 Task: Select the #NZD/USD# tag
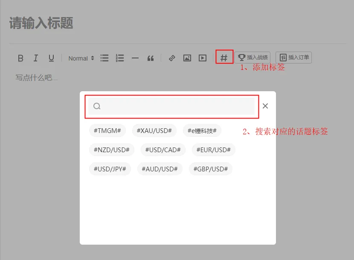(x=112, y=150)
